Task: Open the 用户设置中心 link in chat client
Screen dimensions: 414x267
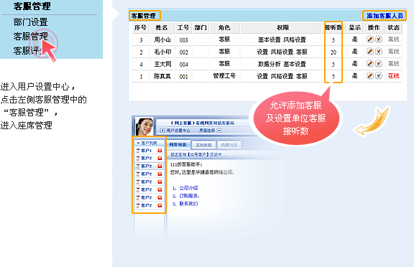Action: [178, 131]
